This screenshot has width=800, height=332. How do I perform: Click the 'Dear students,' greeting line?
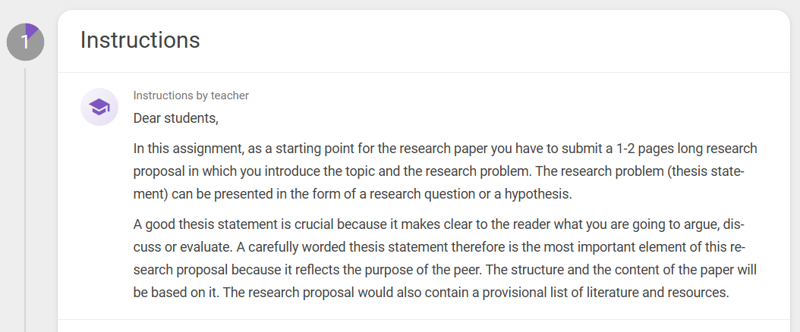175,118
